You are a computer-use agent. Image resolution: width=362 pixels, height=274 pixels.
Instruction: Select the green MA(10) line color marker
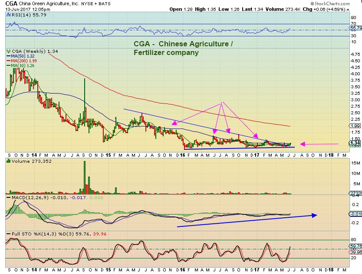point(8,66)
